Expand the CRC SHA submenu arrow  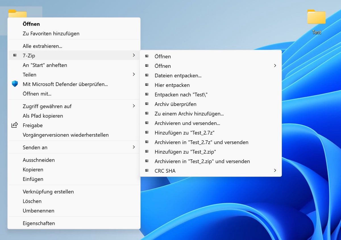point(275,170)
